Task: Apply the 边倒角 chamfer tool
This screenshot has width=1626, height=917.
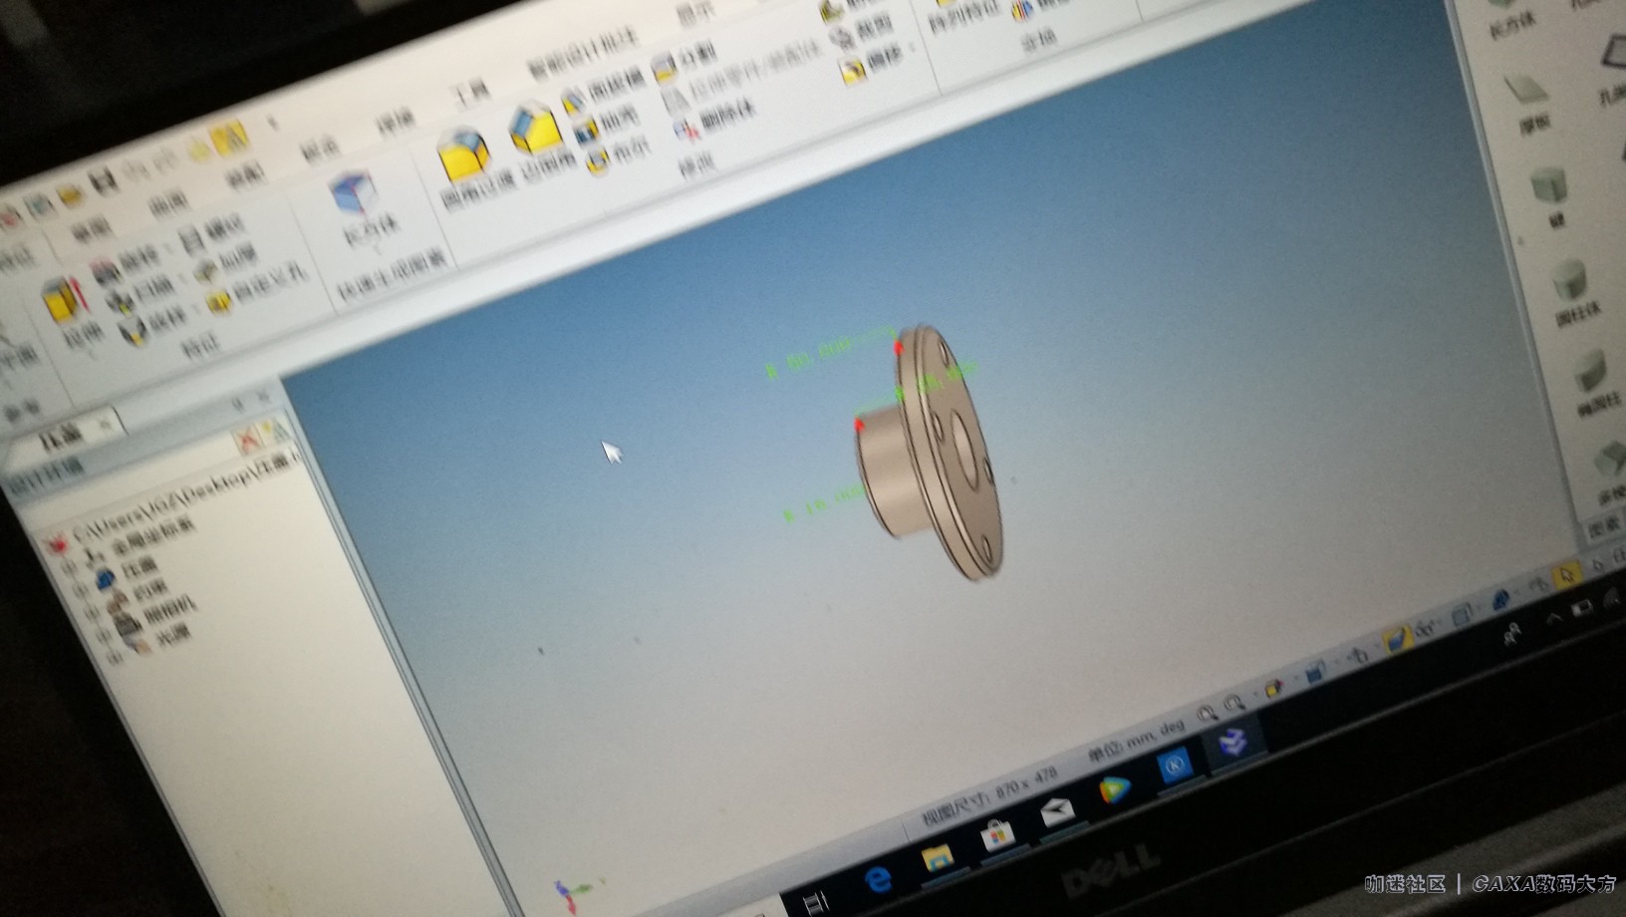Action: (x=543, y=143)
